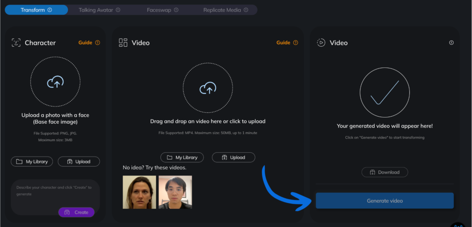Click "Upload a photo with a face" text
Viewport: 472px width, 227px height.
click(55, 115)
